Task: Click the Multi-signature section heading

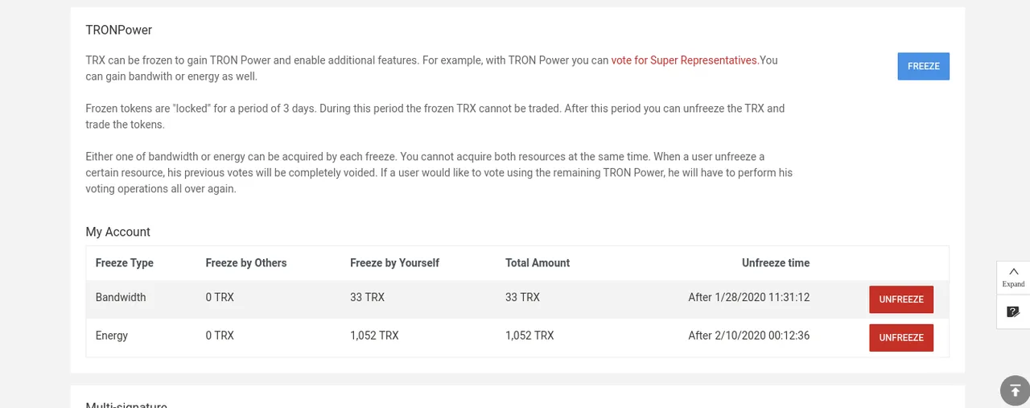Action: tap(126, 405)
